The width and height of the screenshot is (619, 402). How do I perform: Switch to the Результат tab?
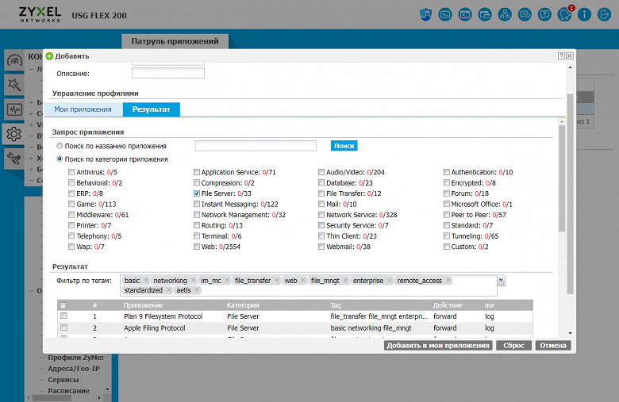pos(152,109)
